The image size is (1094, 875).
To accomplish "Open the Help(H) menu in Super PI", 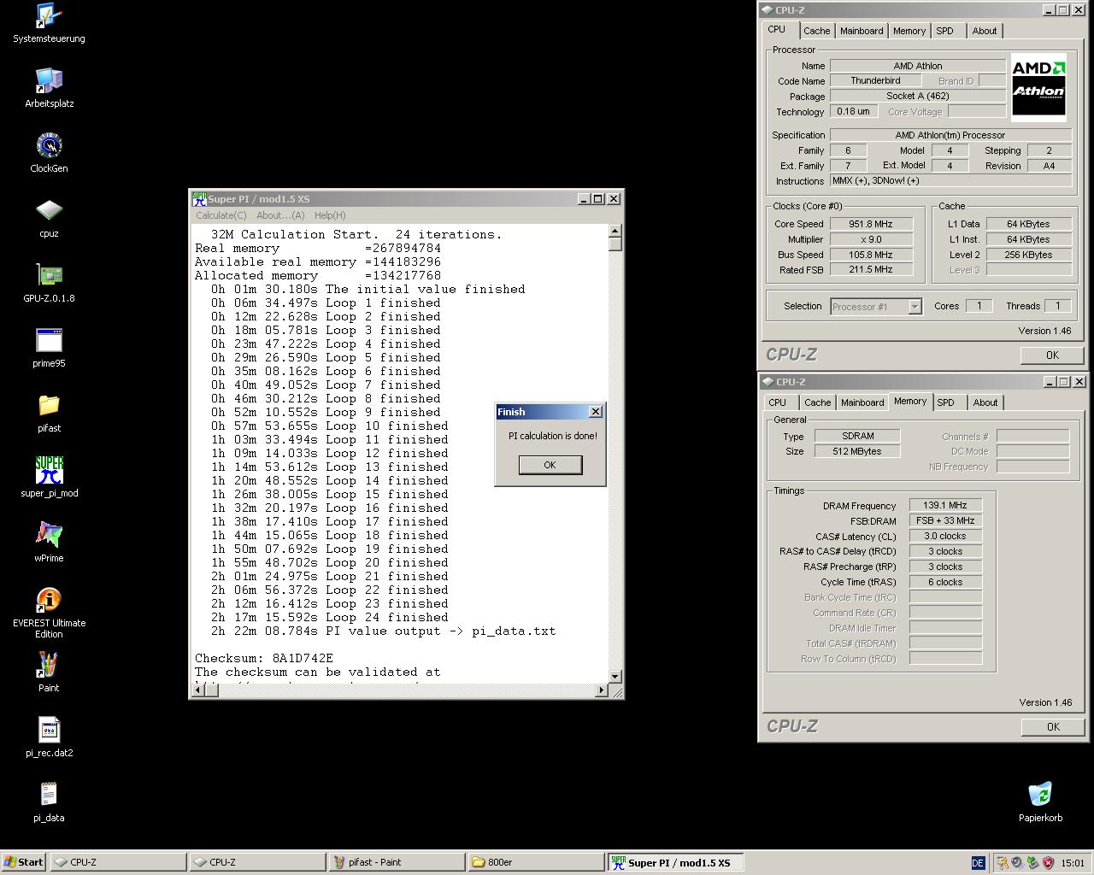I will pyautogui.click(x=330, y=215).
